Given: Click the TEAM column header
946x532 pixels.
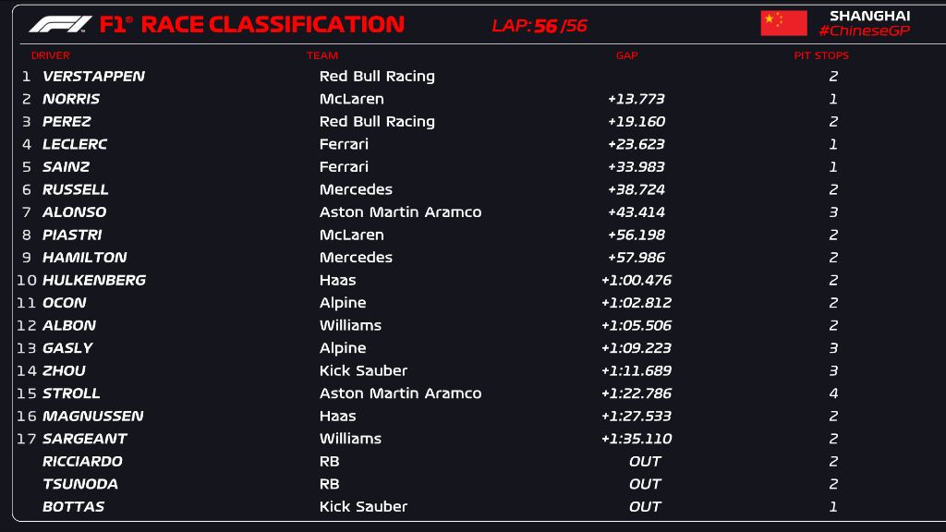Looking at the screenshot, I should coord(322,55).
